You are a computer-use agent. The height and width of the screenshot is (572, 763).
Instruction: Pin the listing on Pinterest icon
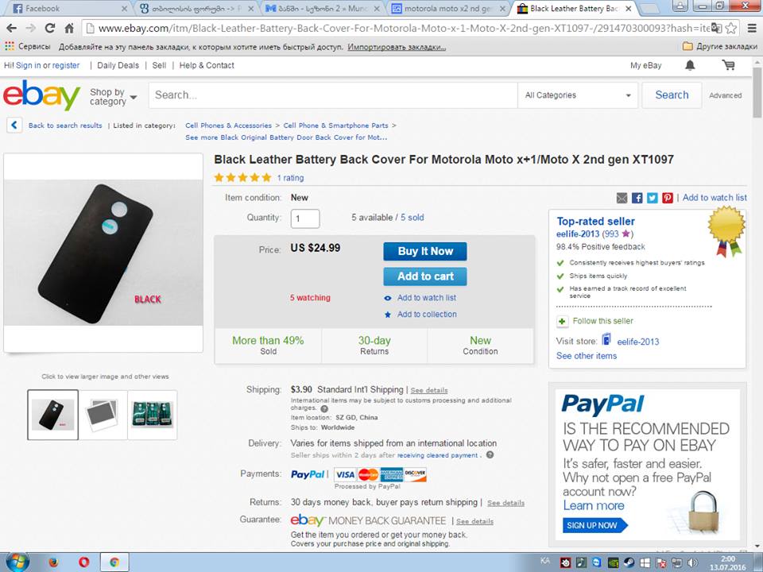(667, 198)
